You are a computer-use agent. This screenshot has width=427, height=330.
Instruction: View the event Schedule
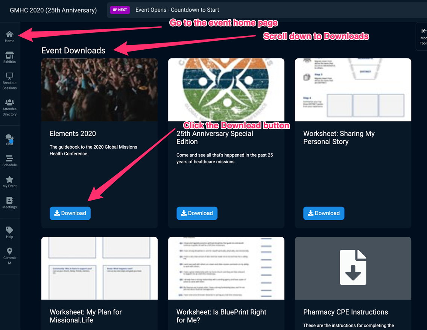pyautogui.click(x=9, y=161)
